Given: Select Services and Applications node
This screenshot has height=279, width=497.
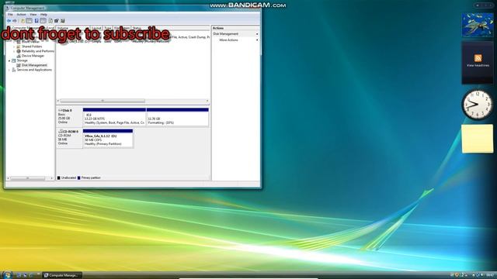Looking at the screenshot, I should [34, 70].
